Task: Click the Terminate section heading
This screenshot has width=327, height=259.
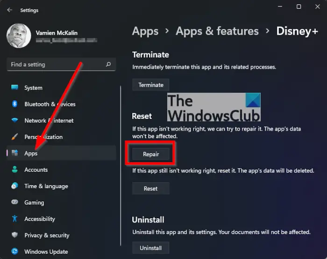Action: [150, 54]
